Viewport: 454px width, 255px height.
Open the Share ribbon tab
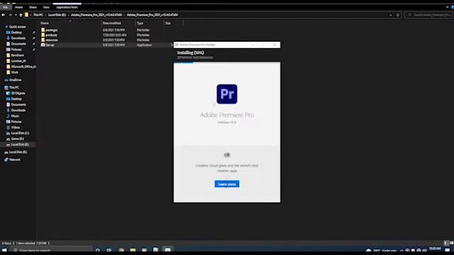pos(33,7)
